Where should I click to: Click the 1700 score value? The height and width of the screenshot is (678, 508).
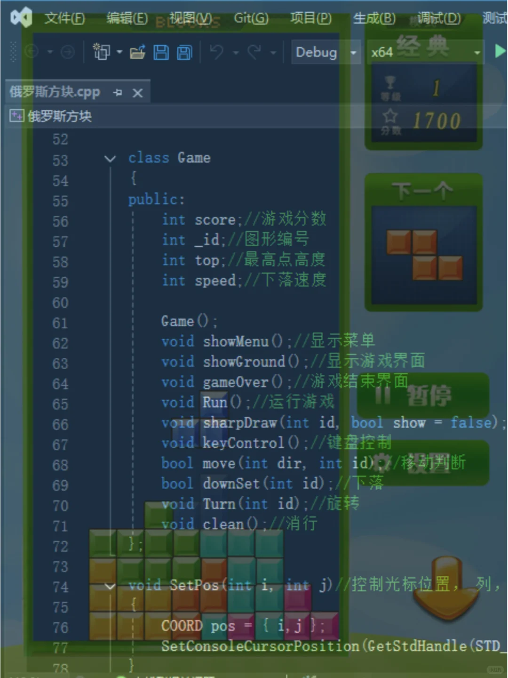(x=437, y=121)
